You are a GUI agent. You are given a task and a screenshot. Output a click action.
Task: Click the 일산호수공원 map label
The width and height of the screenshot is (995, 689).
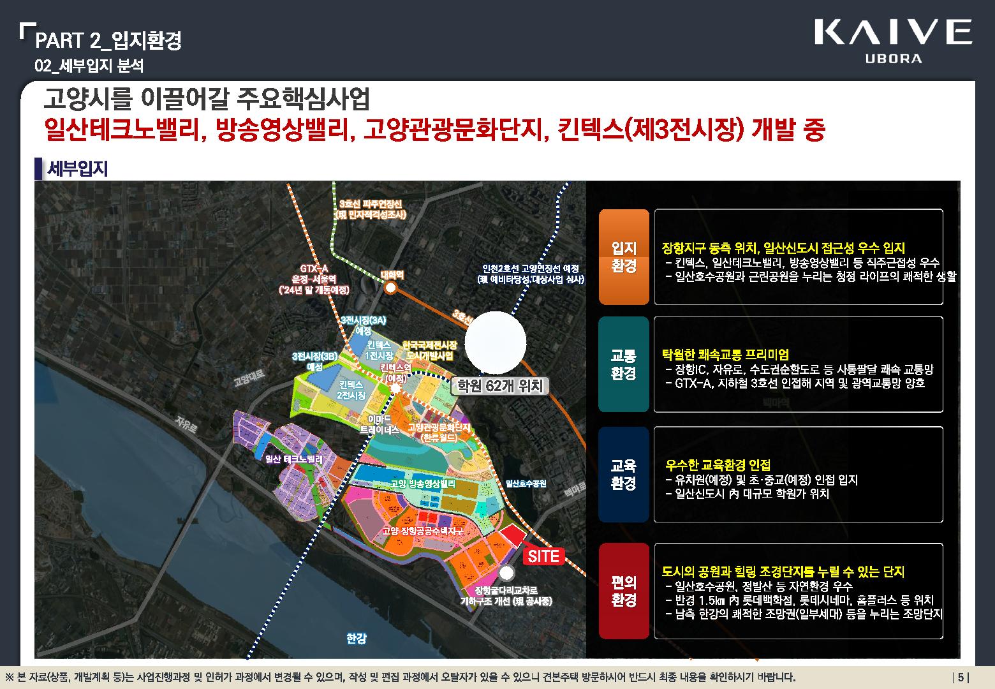coord(526,484)
